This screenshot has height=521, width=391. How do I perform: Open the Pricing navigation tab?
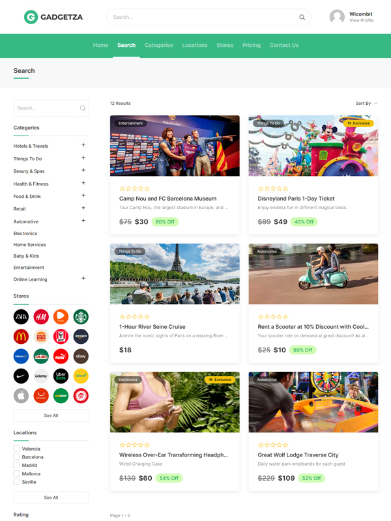tap(252, 45)
